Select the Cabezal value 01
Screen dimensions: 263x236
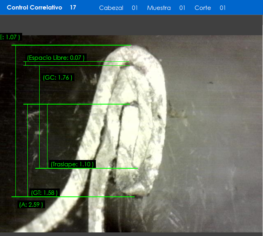[135, 8]
